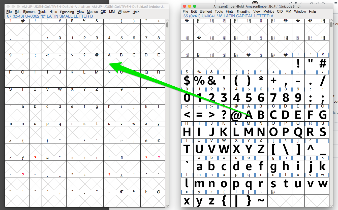Screen dimensions: 338x210
Task: Open the Hints menu in the left font window
Action: coord(53,12)
